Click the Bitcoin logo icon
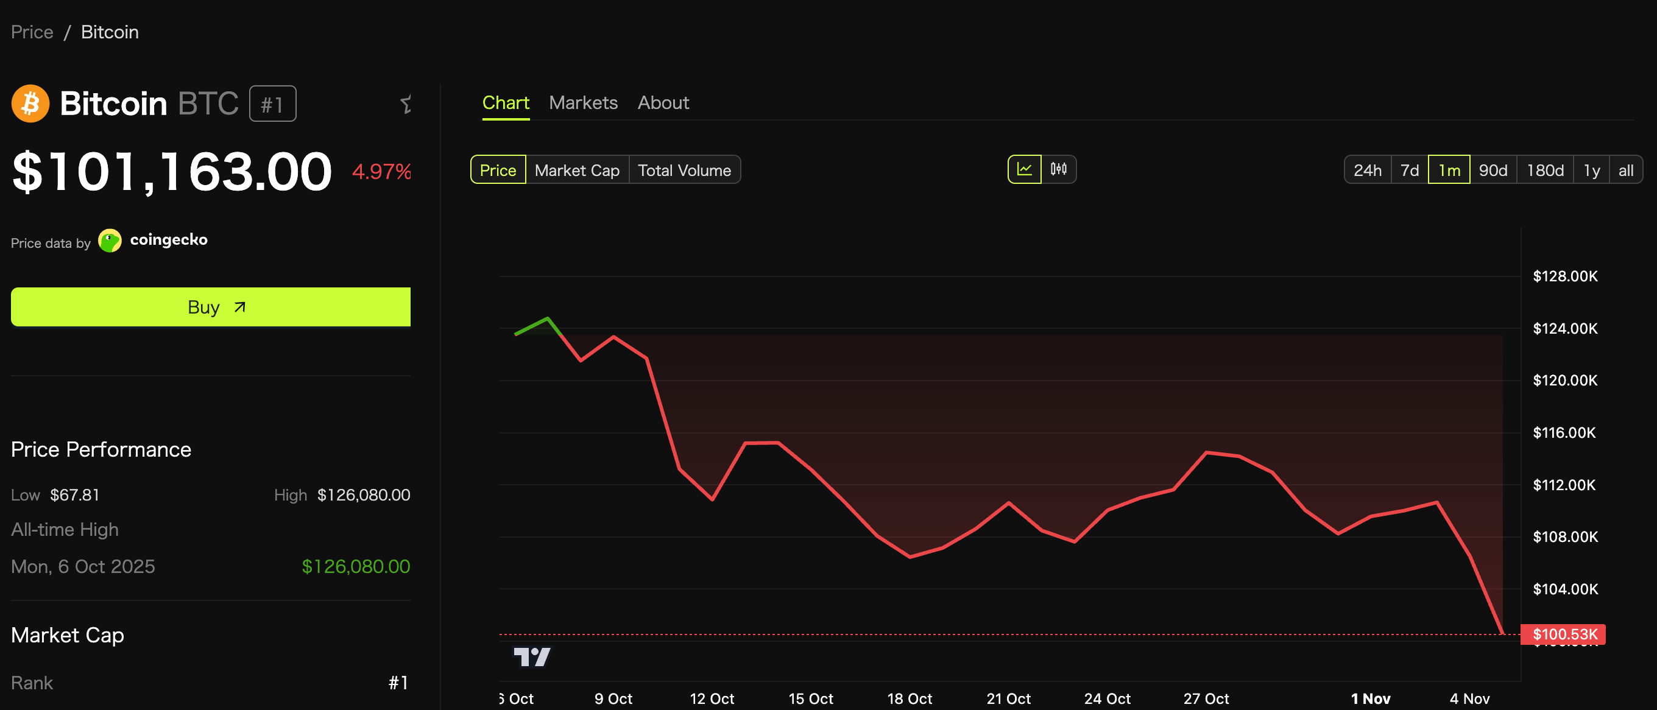Screen dimensions: 1657x710 pyautogui.click(x=30, y=104)
